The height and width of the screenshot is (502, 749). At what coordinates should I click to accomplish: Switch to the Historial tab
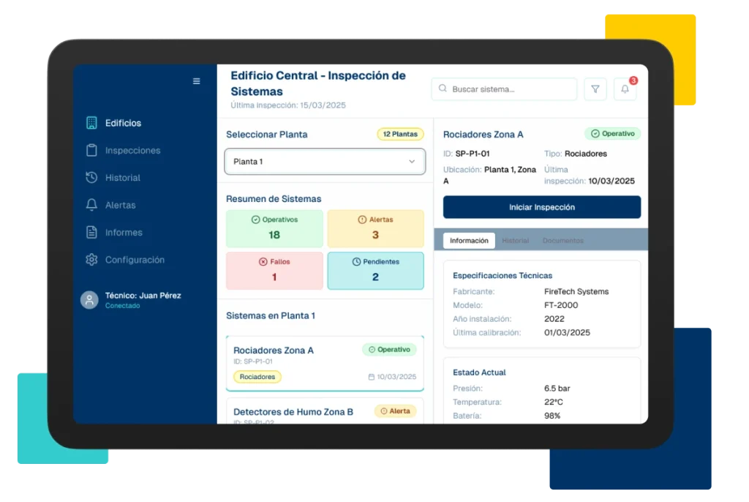pos(516,241)
